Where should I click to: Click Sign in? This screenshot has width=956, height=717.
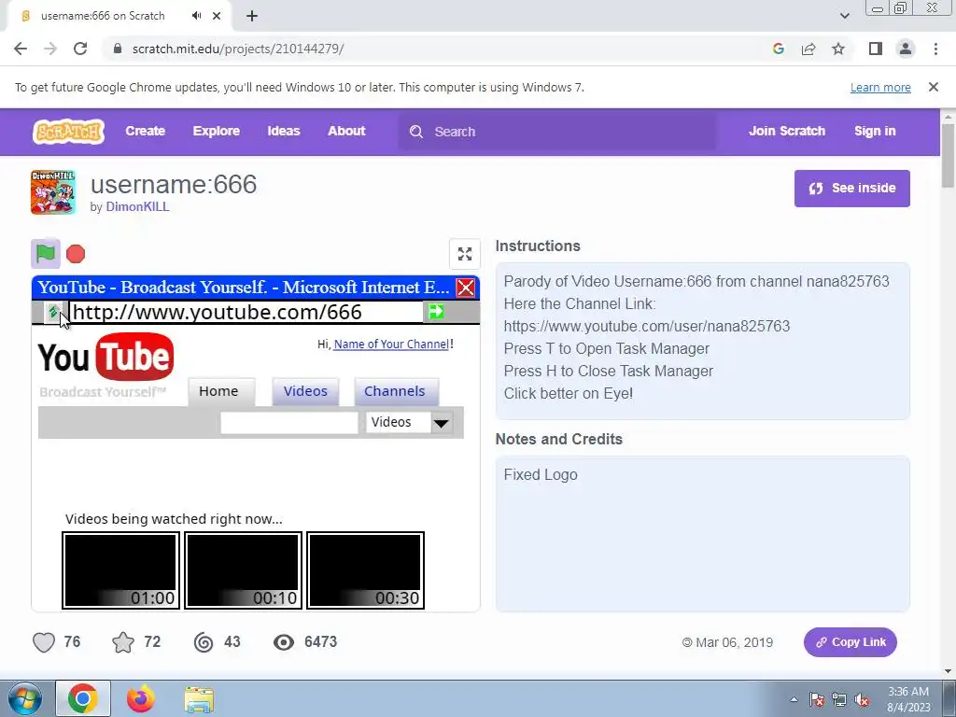coord(875,131)
